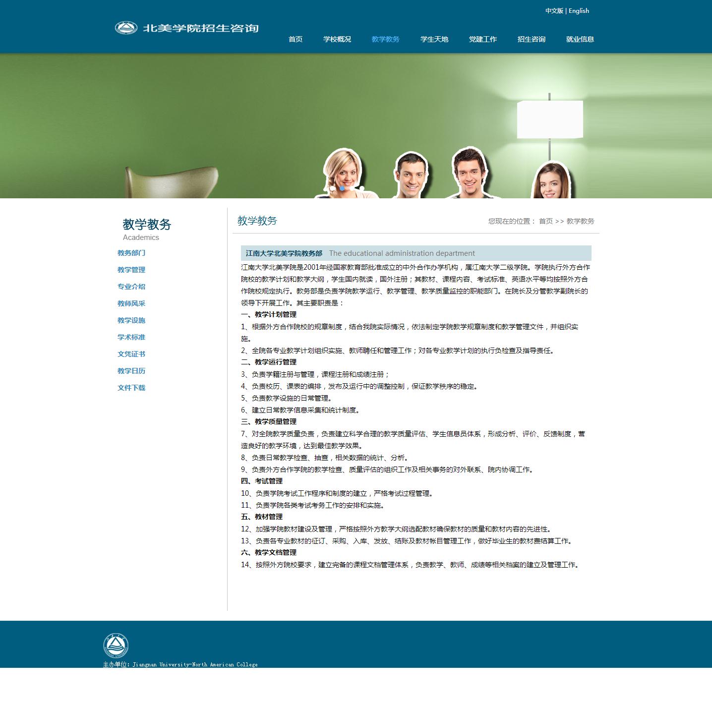
Task: Open the 教学管理 sidebar link
Action: [x=131, y=270]
